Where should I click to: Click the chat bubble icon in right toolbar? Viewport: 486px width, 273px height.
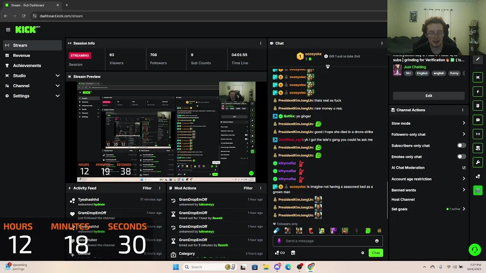click(x=478, y=120)
